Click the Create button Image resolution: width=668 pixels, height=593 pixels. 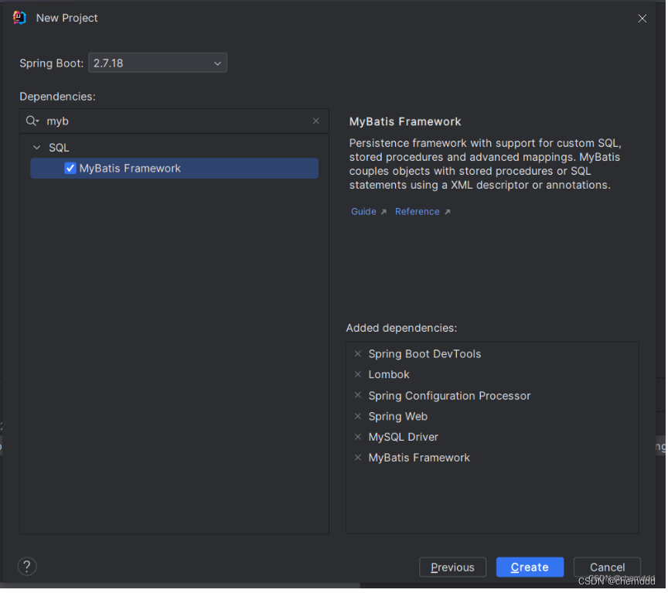(x=530, y=568)
